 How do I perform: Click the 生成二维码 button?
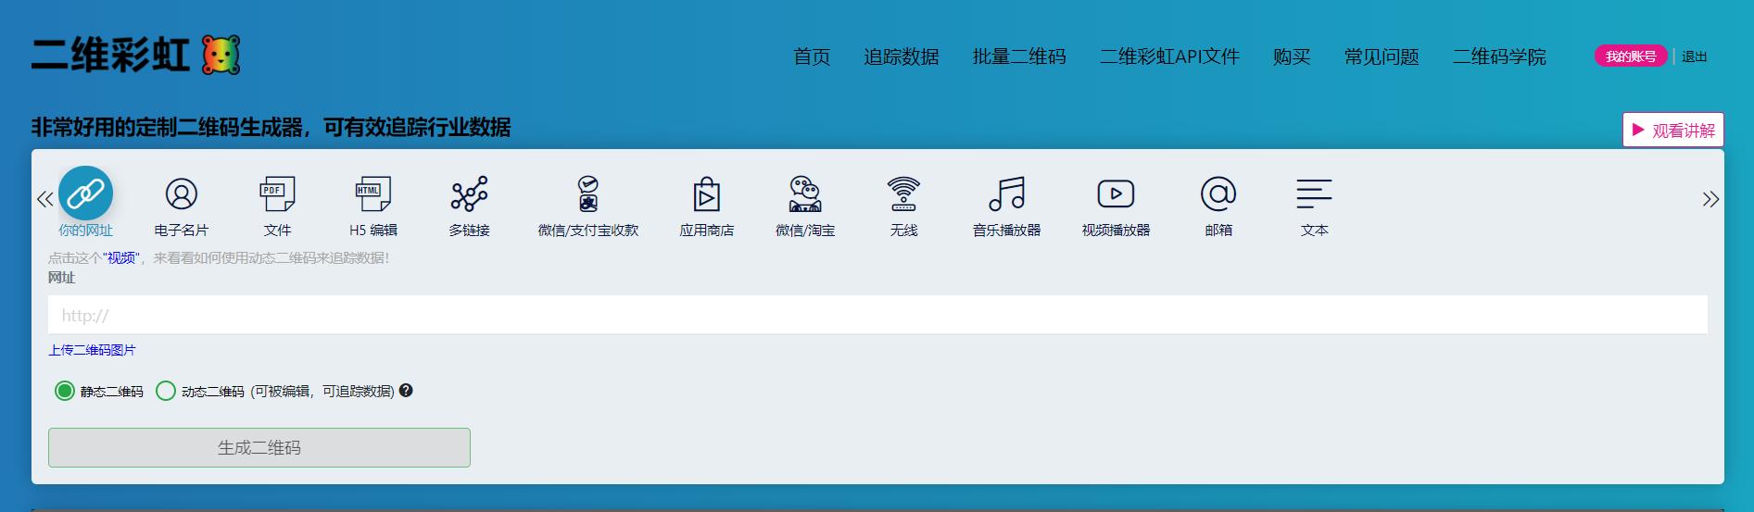(259, 447)
